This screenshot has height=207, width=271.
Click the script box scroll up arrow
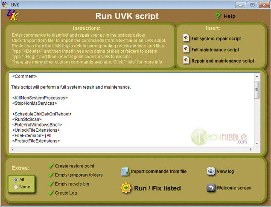click(x=257, y=76)
